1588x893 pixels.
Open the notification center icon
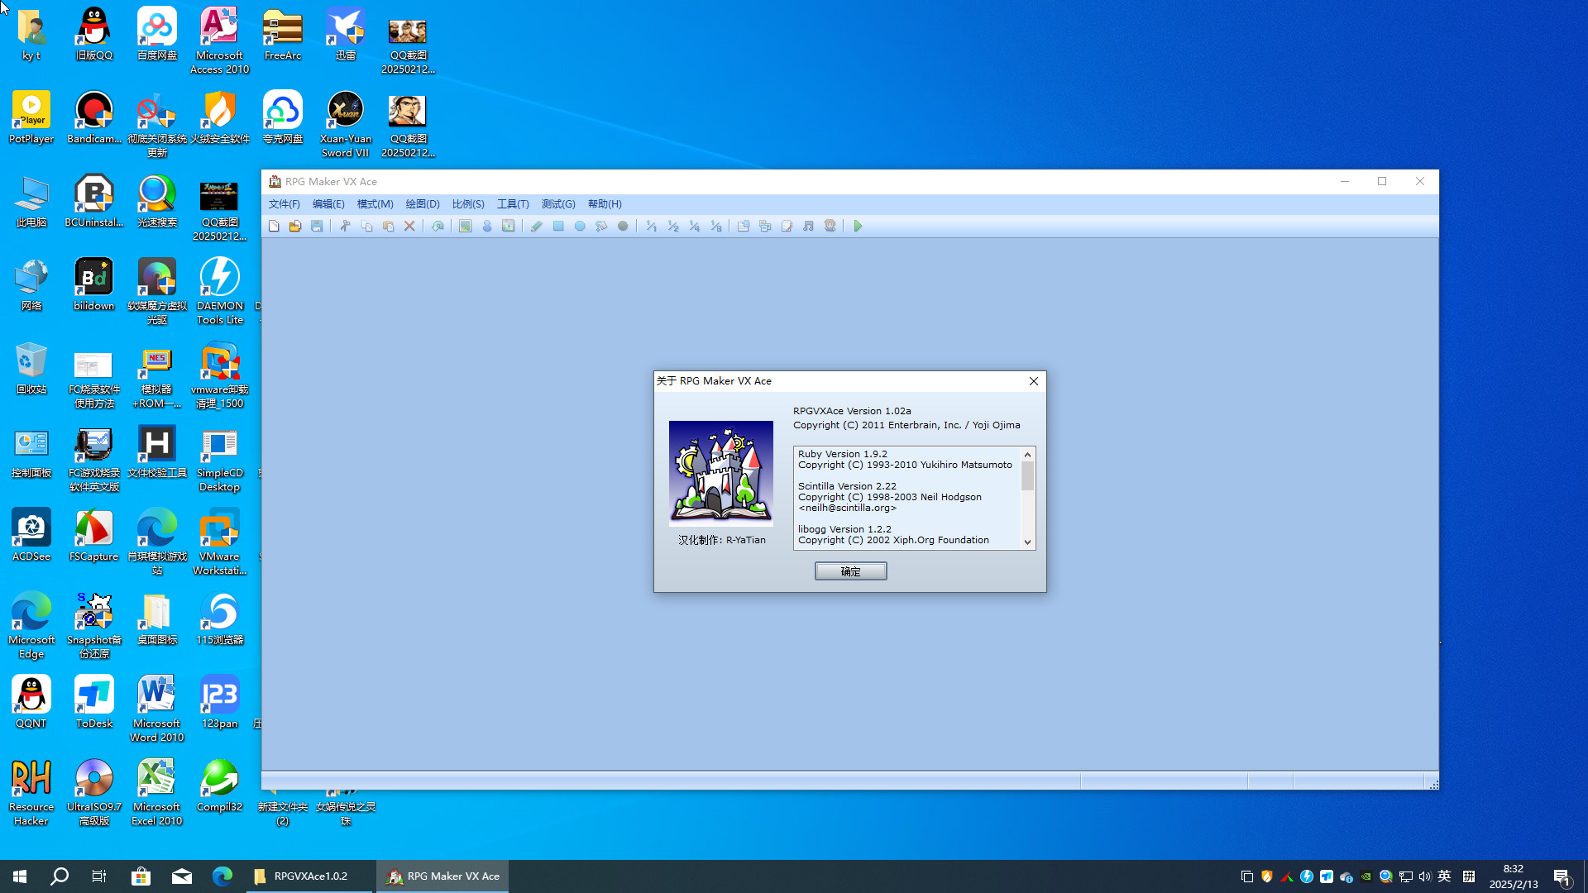pos(1562,876)
